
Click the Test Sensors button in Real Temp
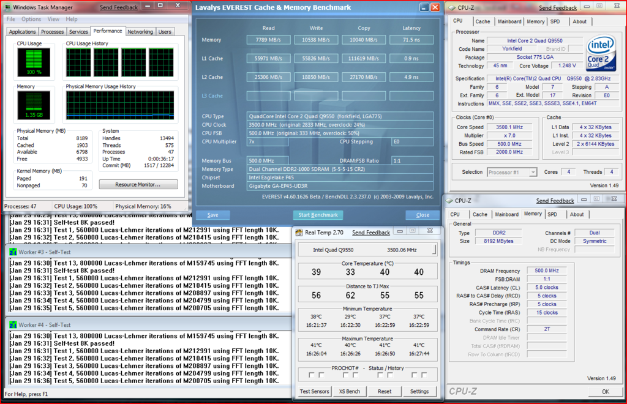tap(315, 391)
